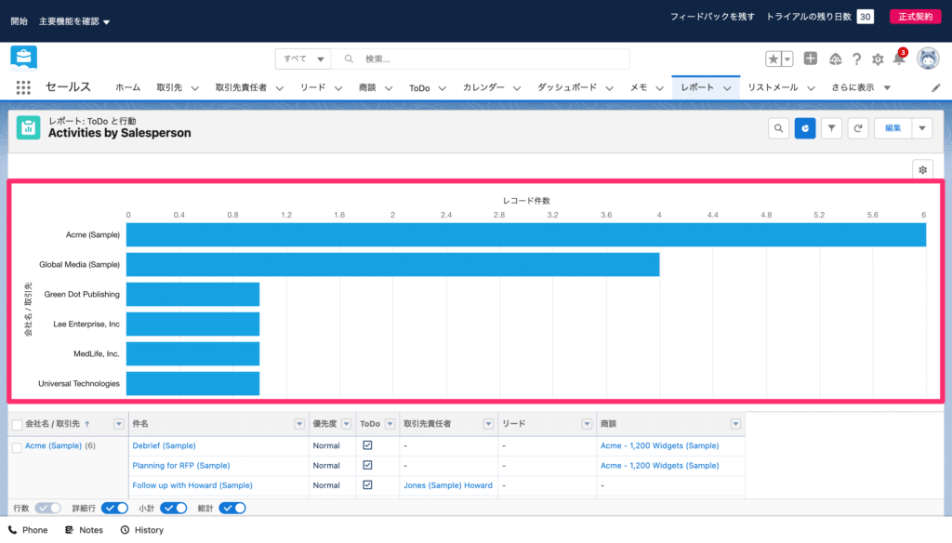The image size is (952, 543).
Task: Click フィードバックを残す link
Action: coord(712,17)
